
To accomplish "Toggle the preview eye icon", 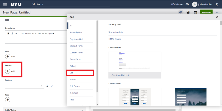I will (x=181, y=12).
